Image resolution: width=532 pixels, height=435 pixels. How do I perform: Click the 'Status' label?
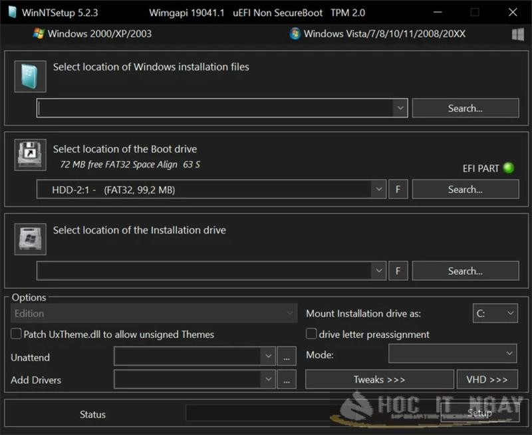[x=92, y=414]
